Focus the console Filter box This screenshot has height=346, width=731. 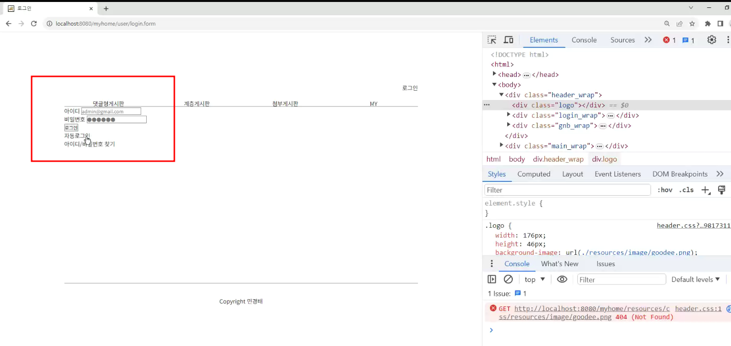622,279
